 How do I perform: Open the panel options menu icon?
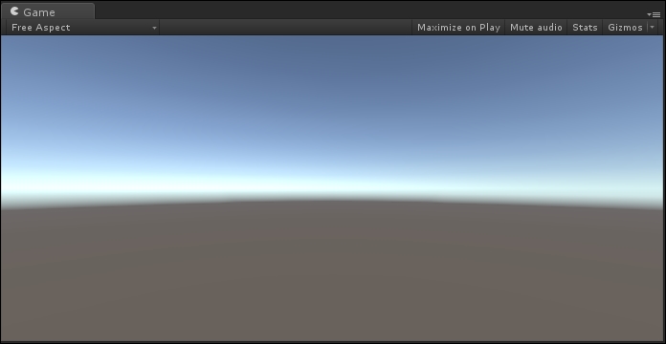coord(655,14)
